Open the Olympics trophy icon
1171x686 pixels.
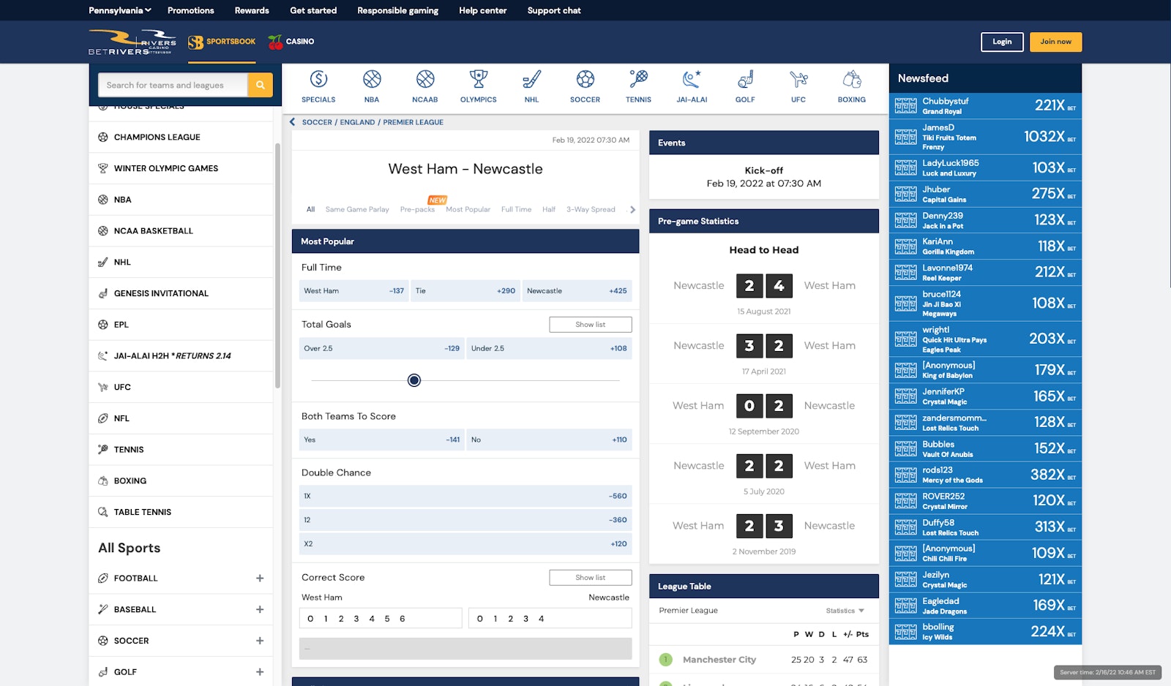(x=478, y=79)
